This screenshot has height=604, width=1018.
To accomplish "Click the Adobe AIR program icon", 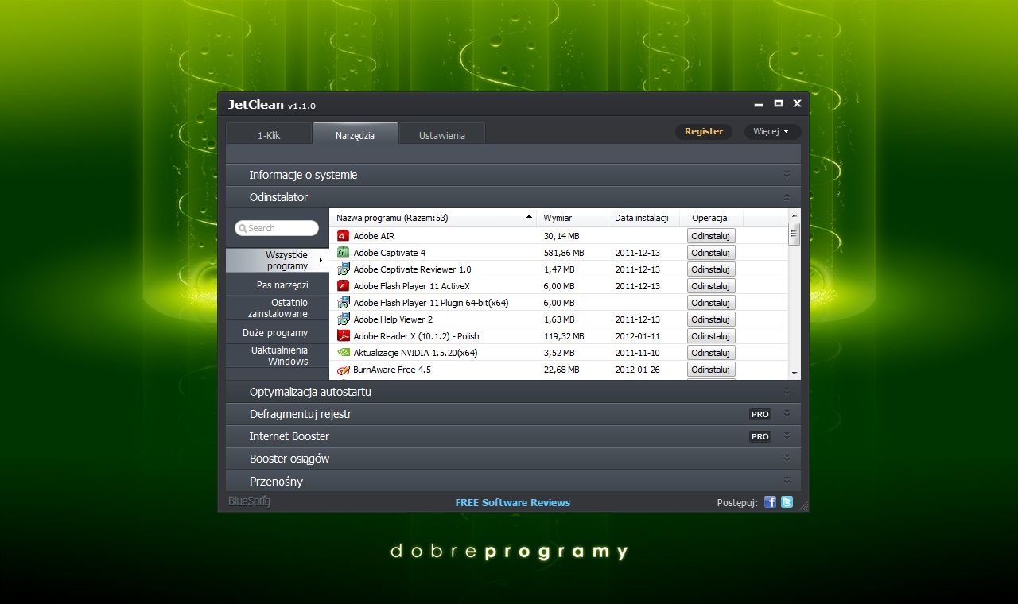I will pos(344,236).
